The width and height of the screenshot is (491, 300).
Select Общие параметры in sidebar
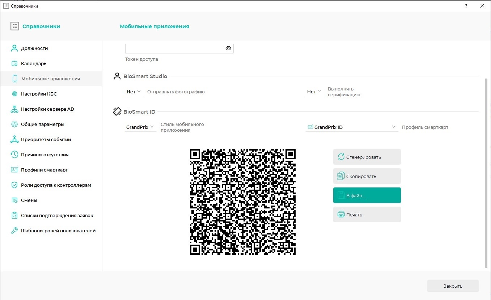tap(51, 124)
